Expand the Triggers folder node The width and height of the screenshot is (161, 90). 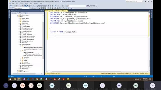click(x=21, y=59)
